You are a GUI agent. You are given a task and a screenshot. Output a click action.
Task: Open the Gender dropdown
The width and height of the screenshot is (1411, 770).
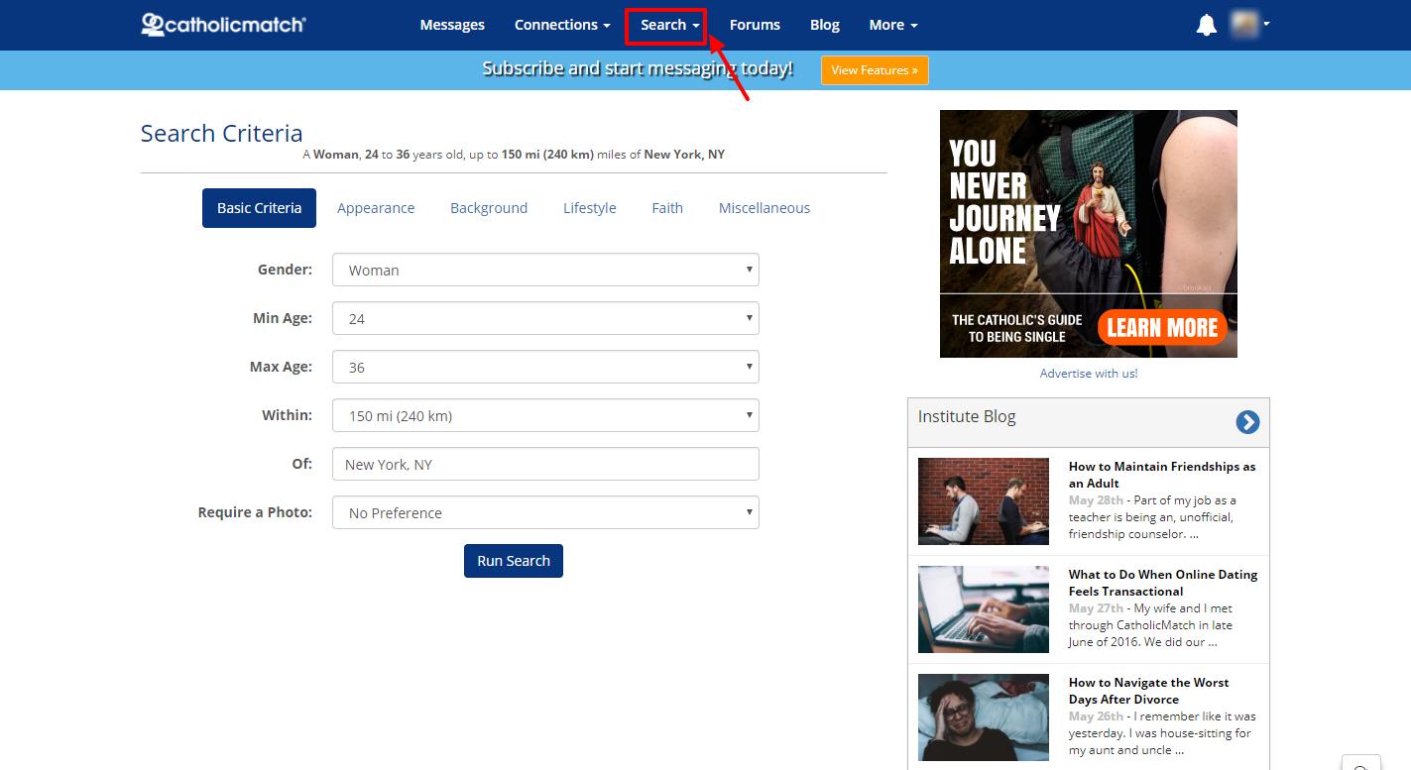click(x=545, y=270)
